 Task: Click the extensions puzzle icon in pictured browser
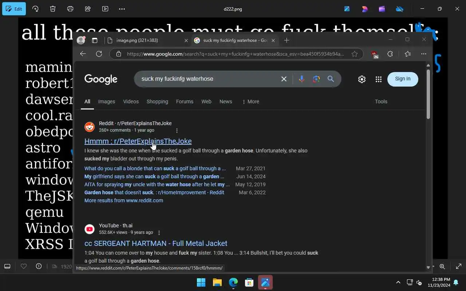pos(390,54)
